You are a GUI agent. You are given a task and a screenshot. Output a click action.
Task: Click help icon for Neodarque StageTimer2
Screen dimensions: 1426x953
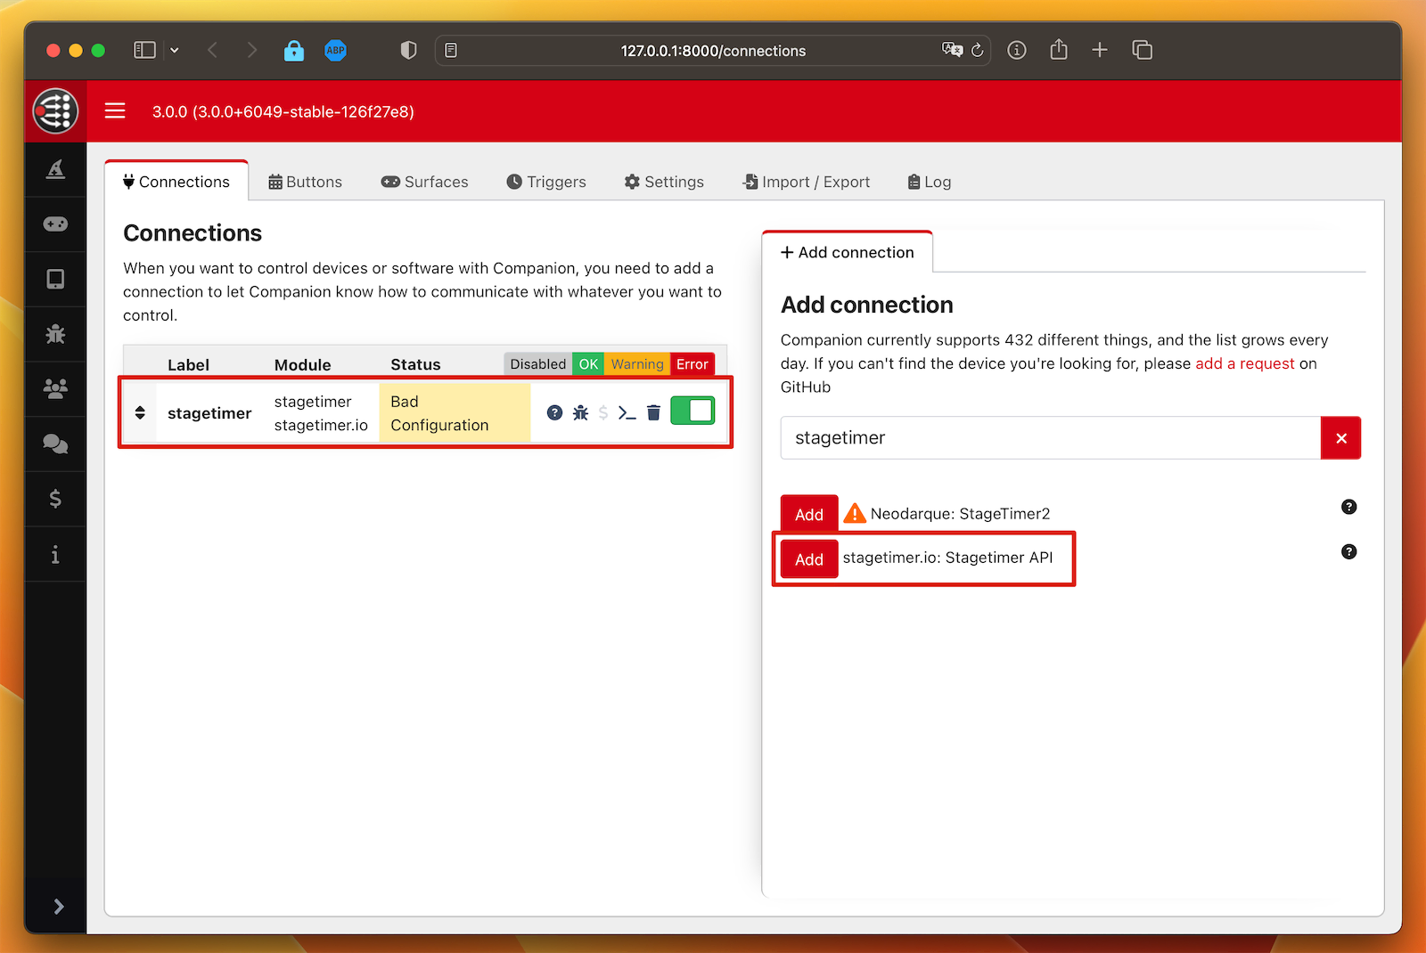click(1348, 507)
